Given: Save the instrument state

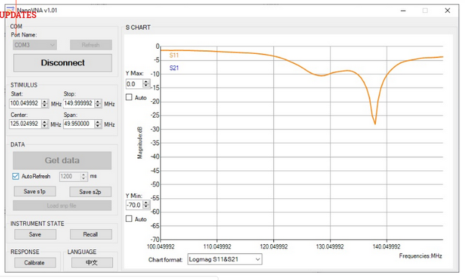Looking at the screenshot, I should click(35, 234).
